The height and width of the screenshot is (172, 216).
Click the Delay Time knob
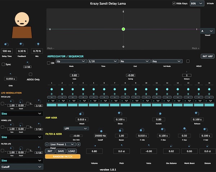click(x=6, y=44)
